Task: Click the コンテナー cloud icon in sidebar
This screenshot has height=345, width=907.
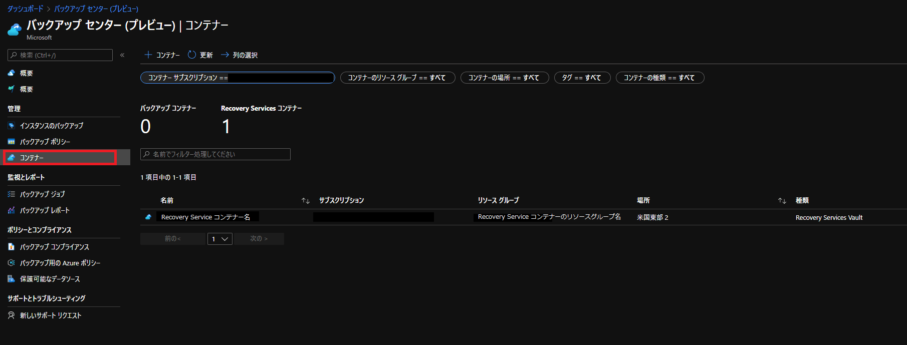Action: (x=11, y=158)
